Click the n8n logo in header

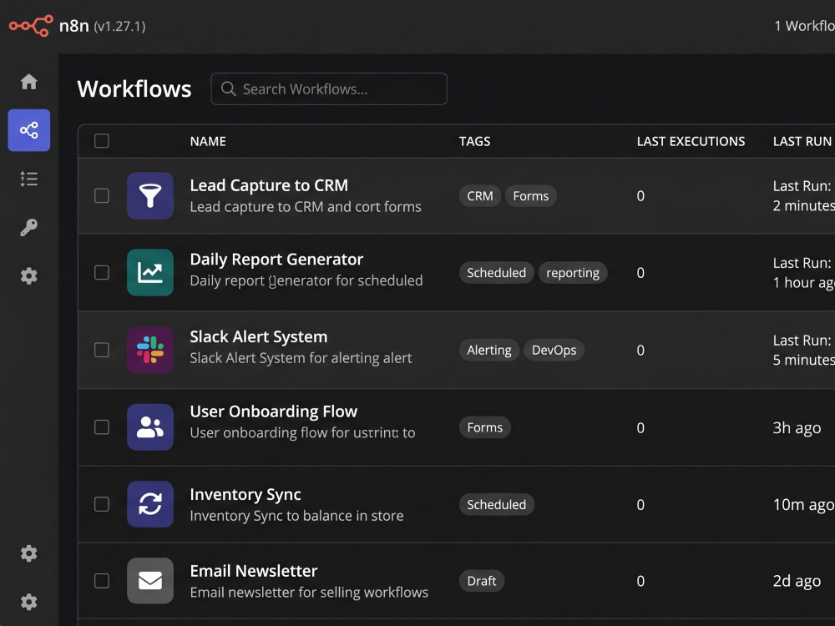click(31, 26)
